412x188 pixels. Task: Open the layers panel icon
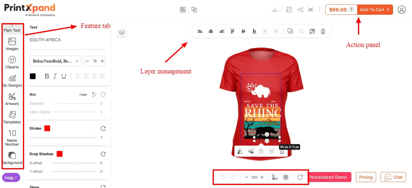click(122, 32)
